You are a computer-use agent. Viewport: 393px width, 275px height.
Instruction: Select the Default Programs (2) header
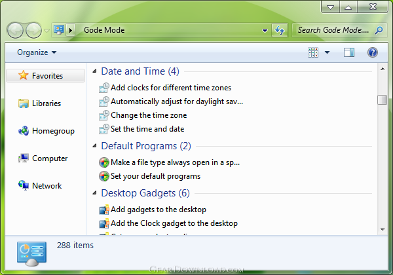146,146
